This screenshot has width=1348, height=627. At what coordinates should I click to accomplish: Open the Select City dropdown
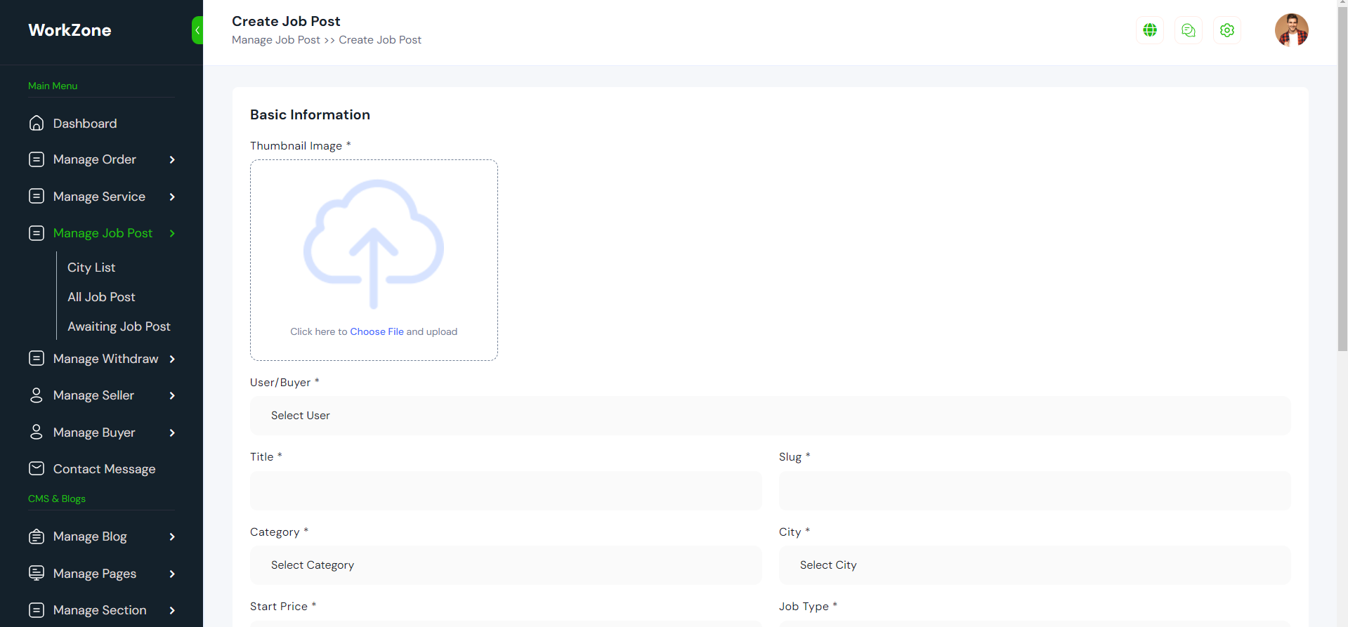pyautogui.click(x=1034, y=565)
